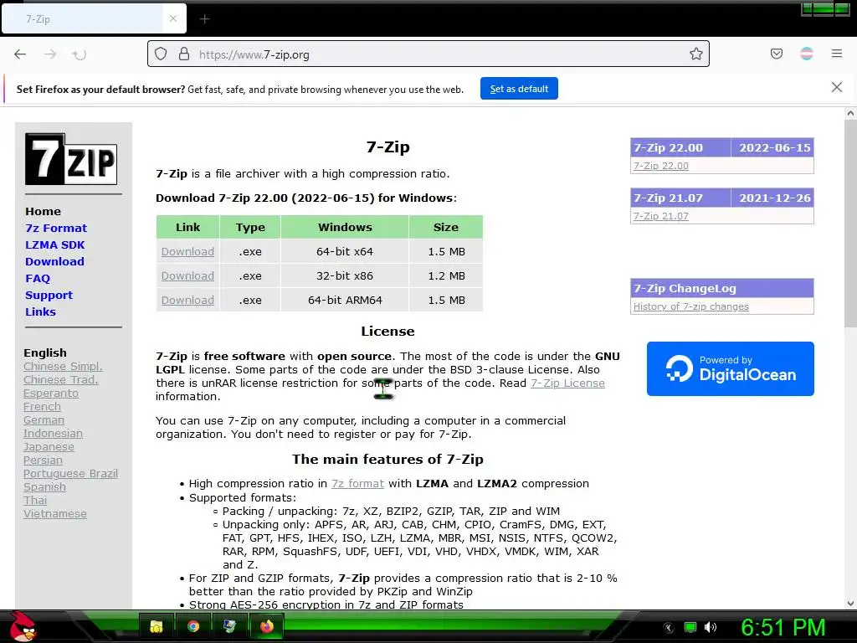Image resolution: width=857 pixels, height=643 pixels.
Task: Open the 7-Zip License link
Action: pos(567,383)
